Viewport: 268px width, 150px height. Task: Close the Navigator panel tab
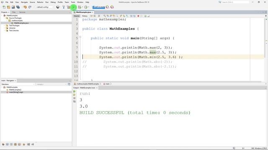[x=15, y=80]
